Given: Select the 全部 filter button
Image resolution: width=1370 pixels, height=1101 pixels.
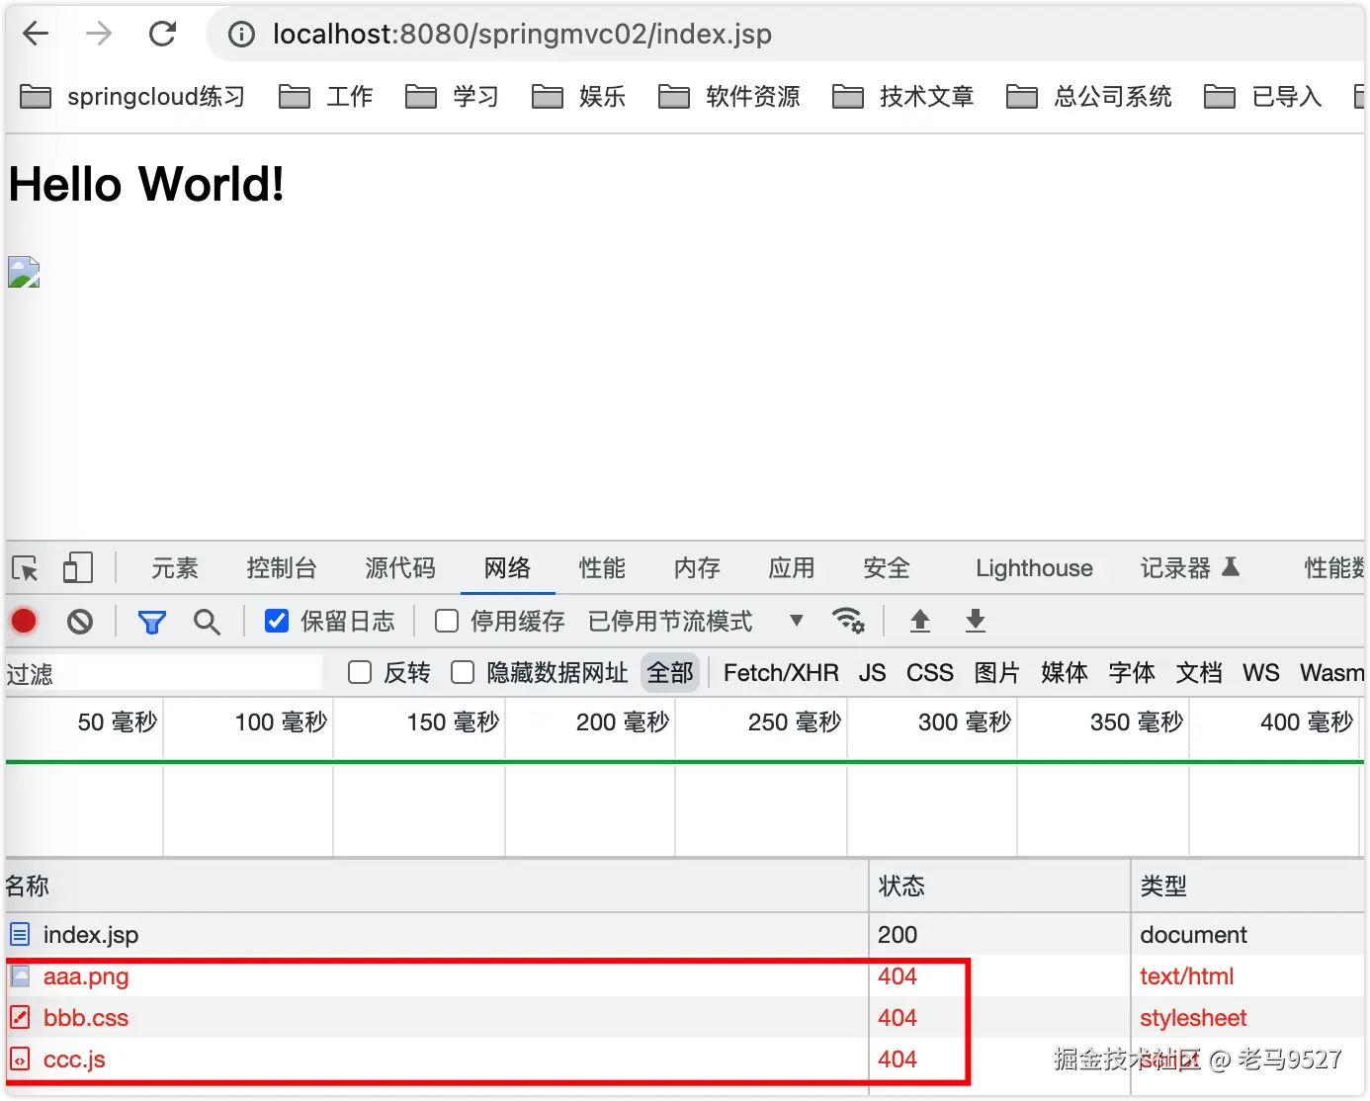Looking at the screenshot, I should [x=670, y=673].
